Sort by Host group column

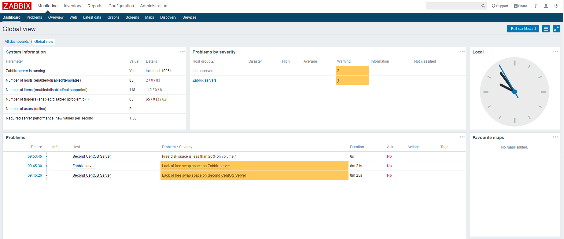pyautogui.click(x=203, y=61)
